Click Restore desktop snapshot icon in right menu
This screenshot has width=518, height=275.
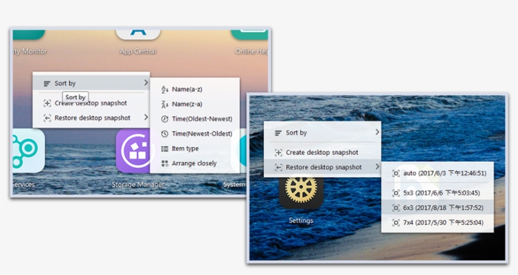[x=279, y=168]
